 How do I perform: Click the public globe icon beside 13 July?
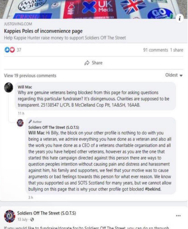(32, 219)
